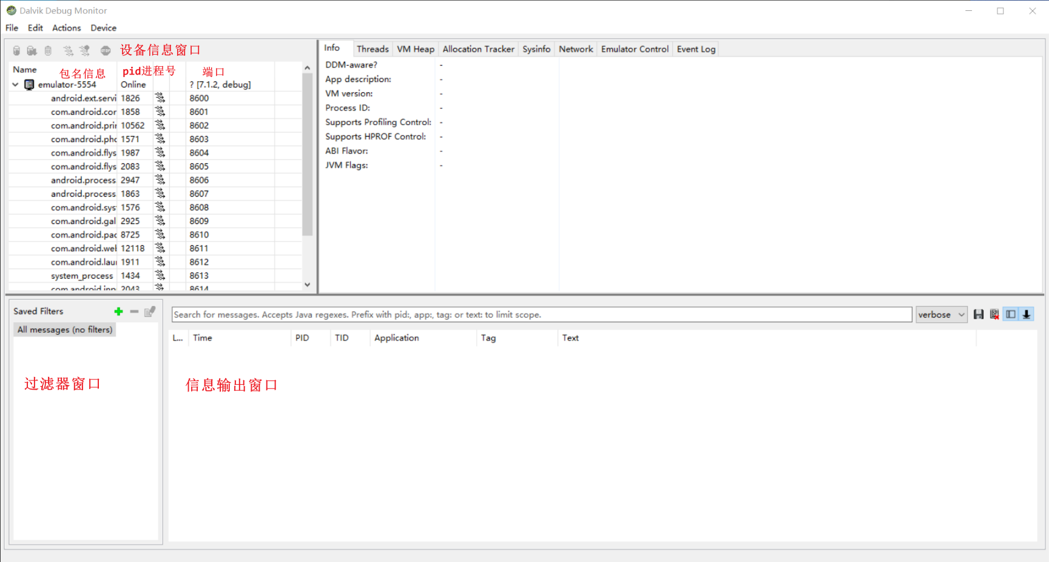This screenshot has width=1049, height=562.
Task: Open the Device menu
Action: pos(103,28)
